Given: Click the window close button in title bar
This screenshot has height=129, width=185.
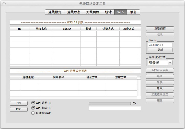Looking at the screenshot, I should pyautogui.click(x=4, y=4).
